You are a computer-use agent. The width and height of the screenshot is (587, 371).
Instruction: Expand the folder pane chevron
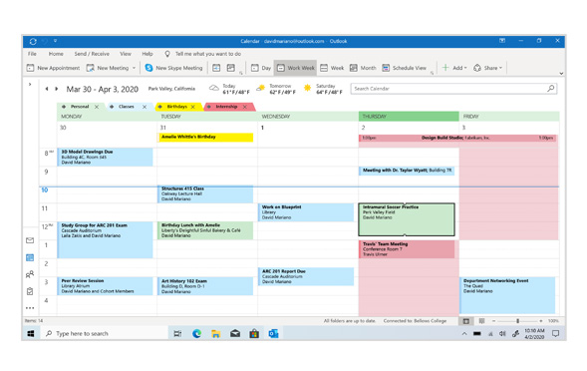(30, 85)
